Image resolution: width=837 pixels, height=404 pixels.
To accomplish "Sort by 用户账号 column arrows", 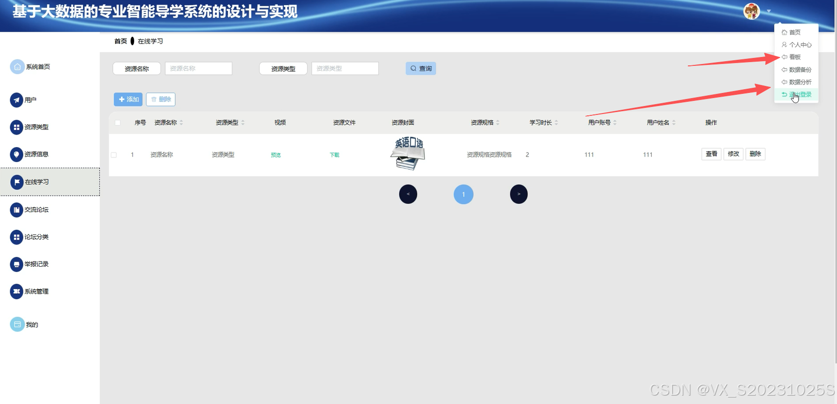I will [x=615, y=123].
